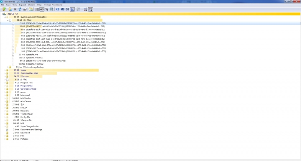Open the grid style dropdown arrow
The image size is (301, 161).
[82, 9]
